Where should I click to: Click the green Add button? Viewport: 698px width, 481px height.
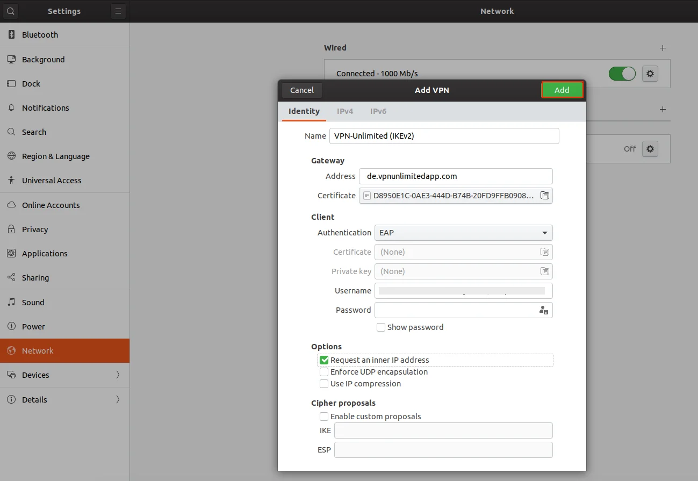point(562,90)
